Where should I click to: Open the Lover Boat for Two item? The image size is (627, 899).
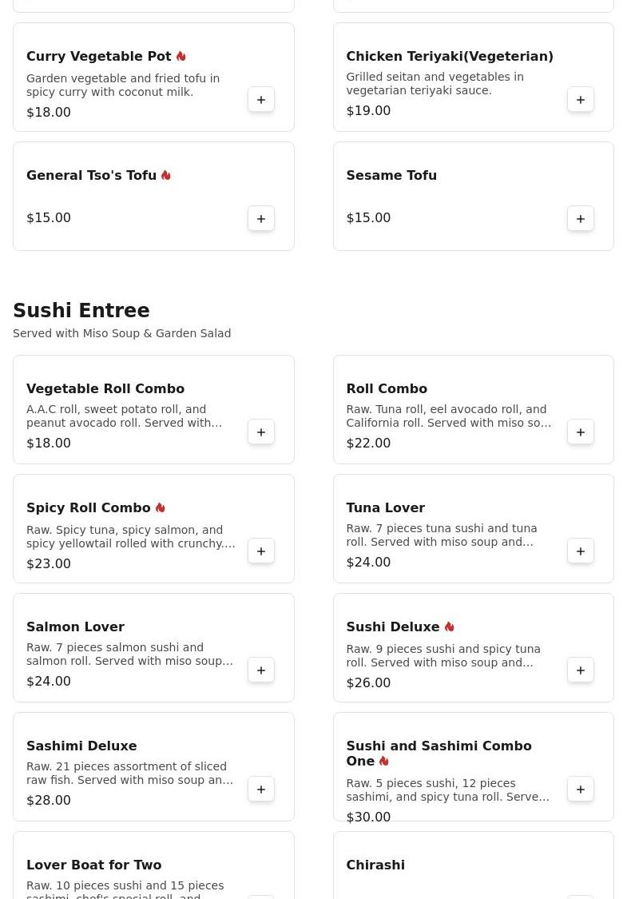click(x=94, y=865)
